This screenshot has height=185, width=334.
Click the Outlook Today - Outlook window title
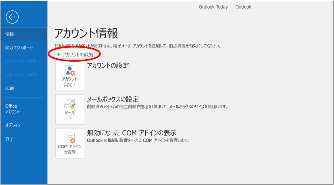tap(225, 7)
